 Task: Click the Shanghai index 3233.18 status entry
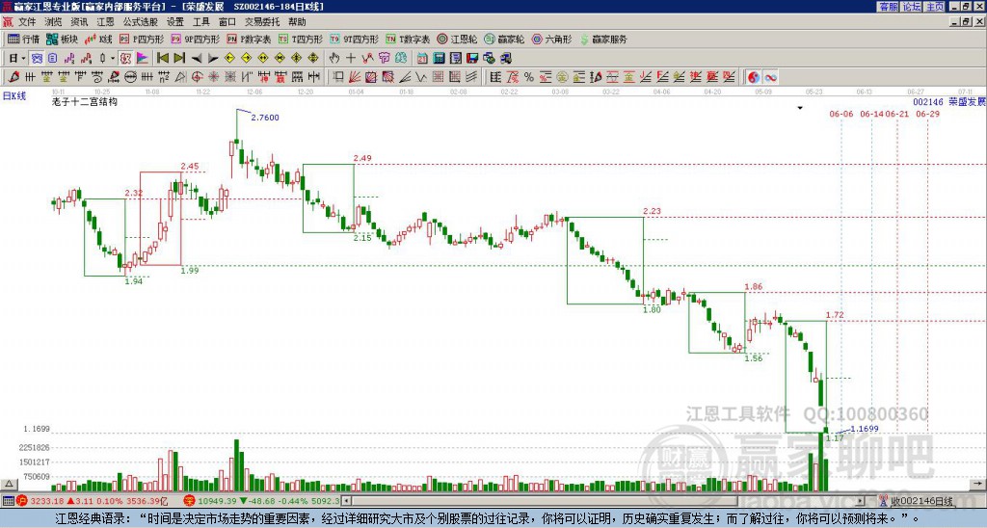click(x=90, y=501)
